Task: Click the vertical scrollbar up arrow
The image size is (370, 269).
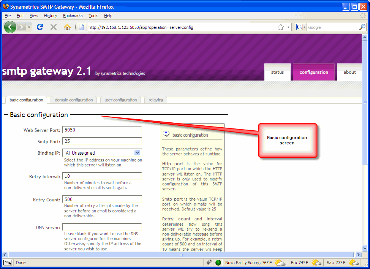Action: tap(365, 37)
